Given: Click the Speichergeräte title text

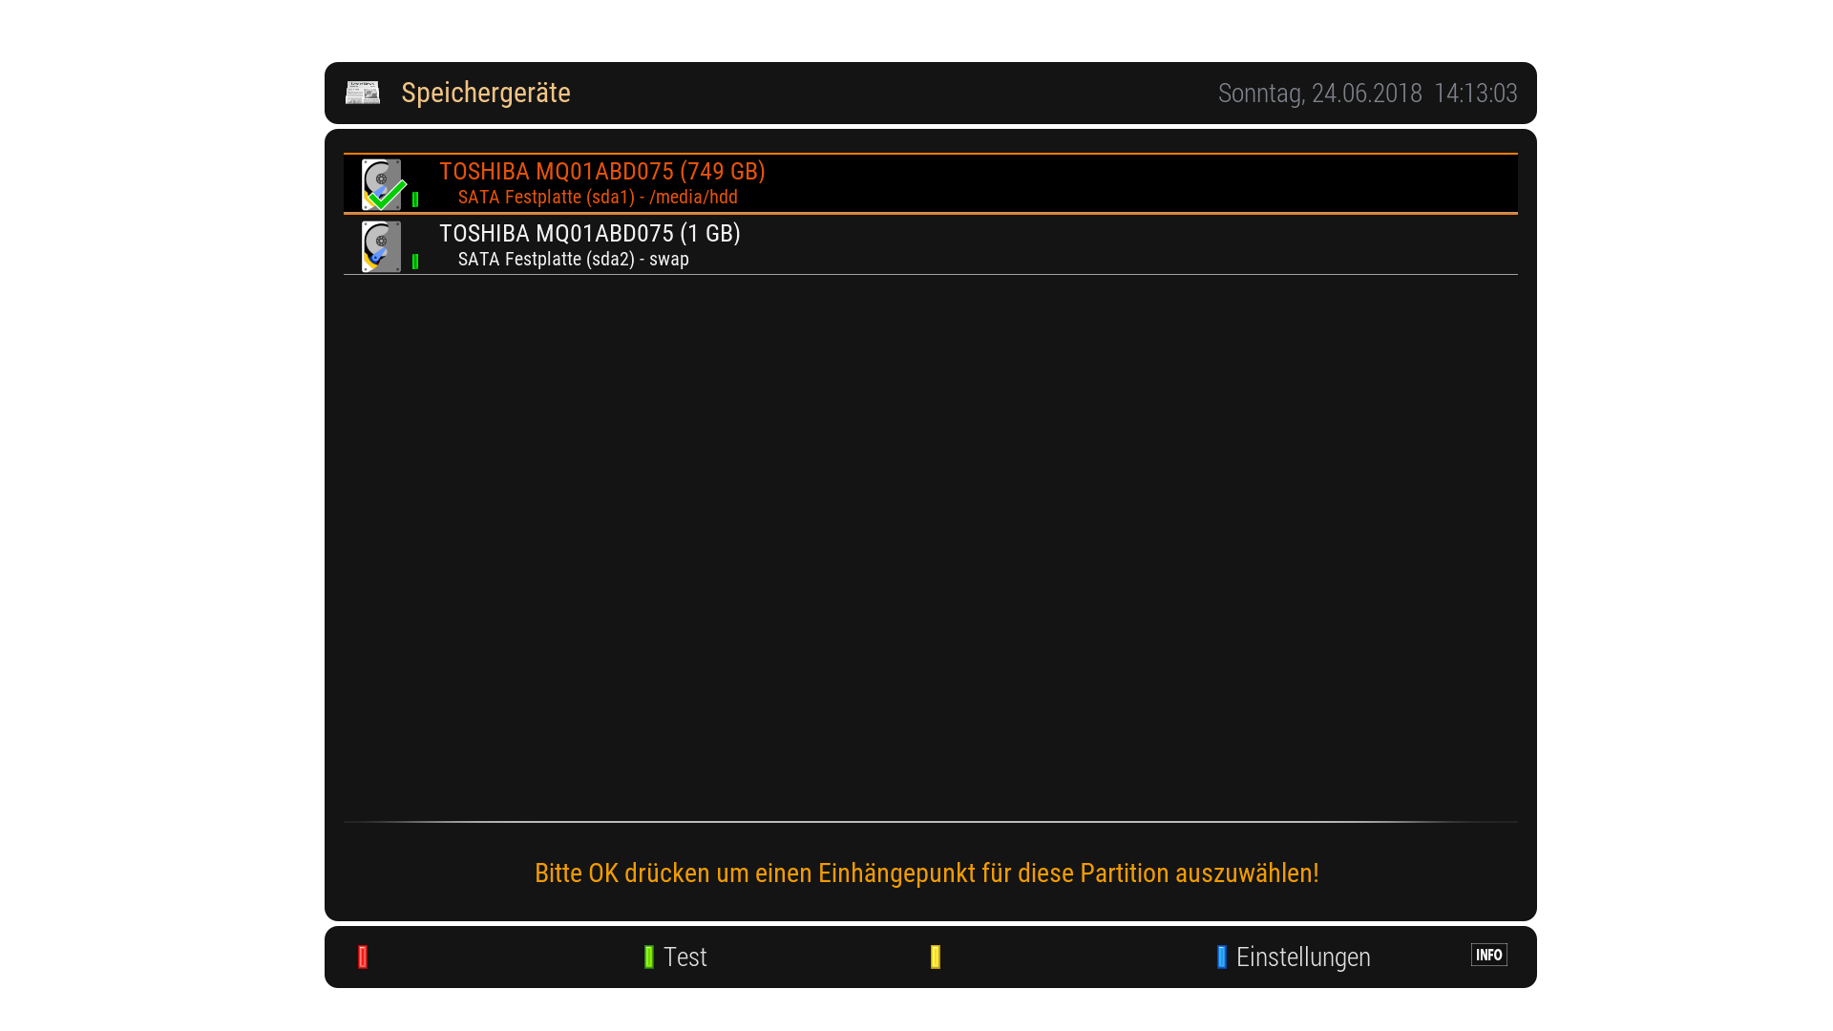Looking at the screenshot, I should tap(485, 93).
